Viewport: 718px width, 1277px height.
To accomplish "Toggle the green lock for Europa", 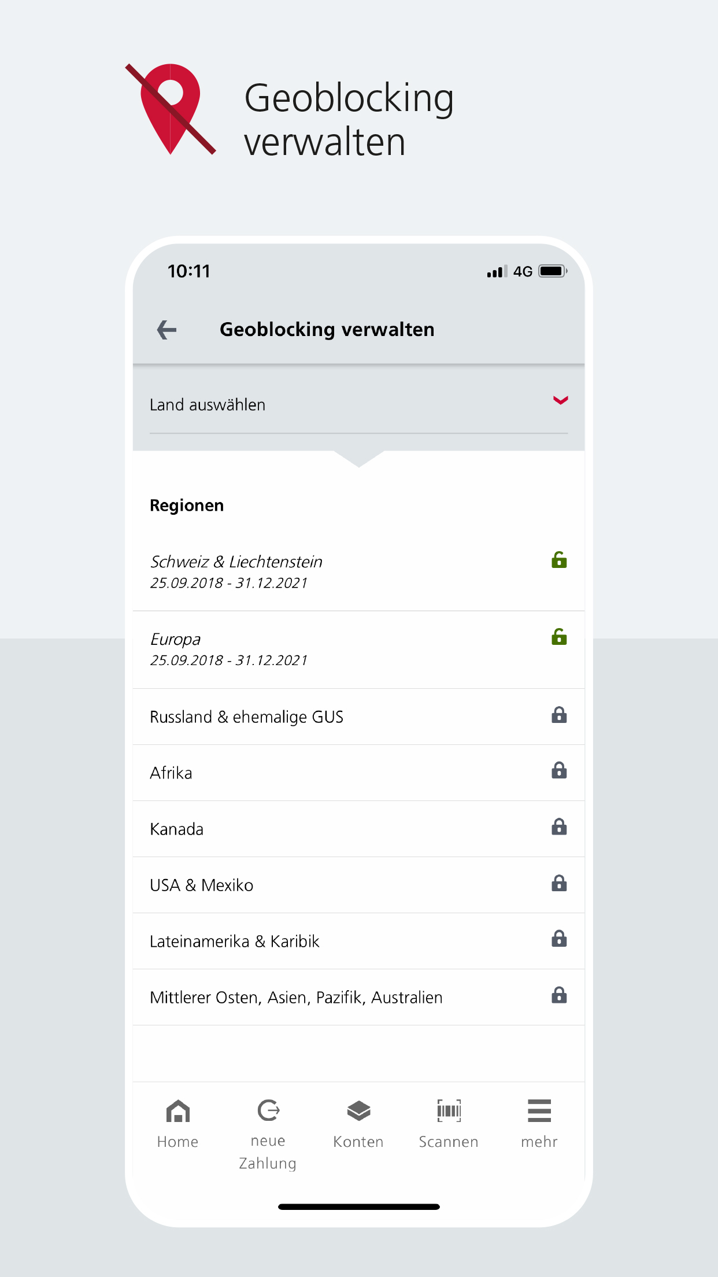I will tap(559, 637).
